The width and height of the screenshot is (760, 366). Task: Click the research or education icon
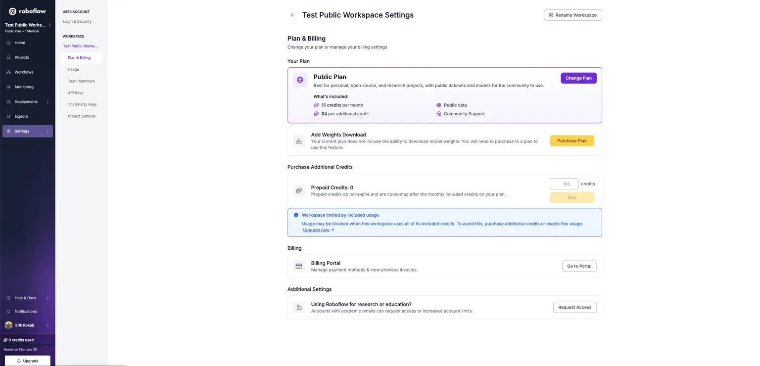coord(299,307)
